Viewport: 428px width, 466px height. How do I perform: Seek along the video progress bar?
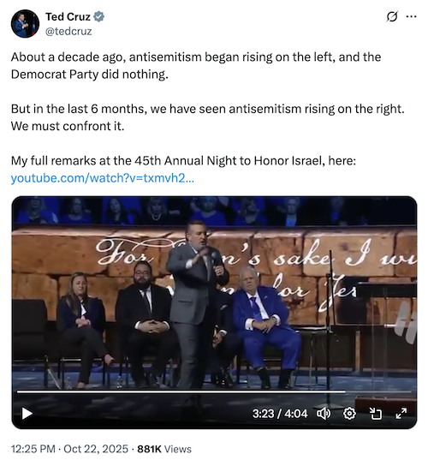pos(214,391)
